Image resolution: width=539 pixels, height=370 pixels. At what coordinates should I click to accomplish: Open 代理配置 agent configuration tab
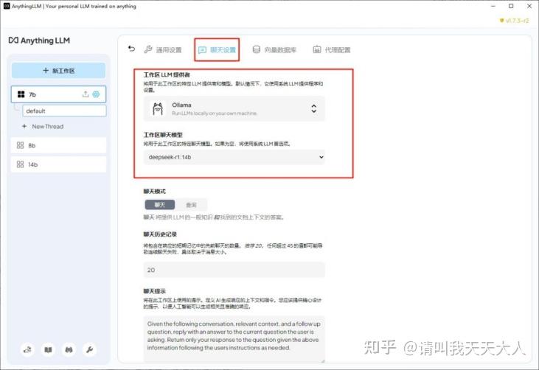[331, 50]
